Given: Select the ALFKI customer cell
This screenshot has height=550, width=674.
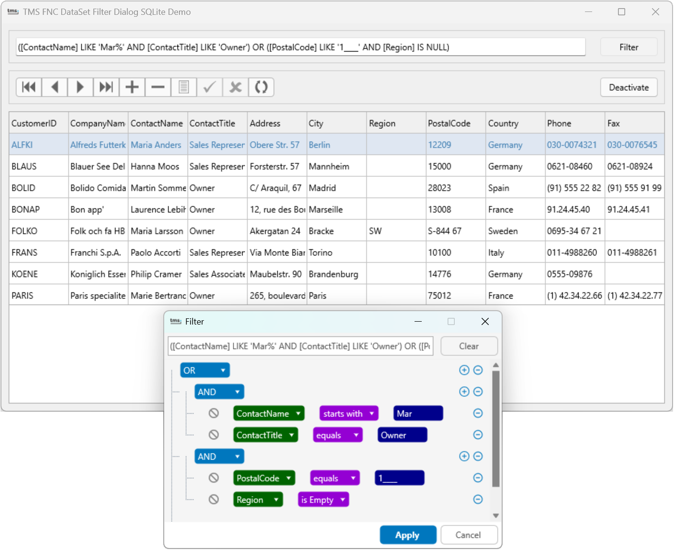Looking at the screenshot, I should (39, 145).
